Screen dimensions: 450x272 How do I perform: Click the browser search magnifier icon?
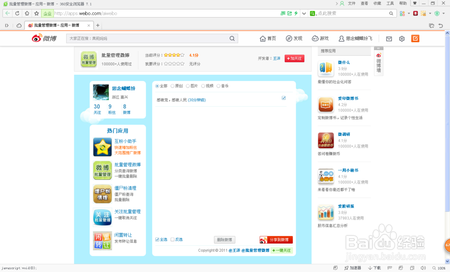tap(391, 13)
